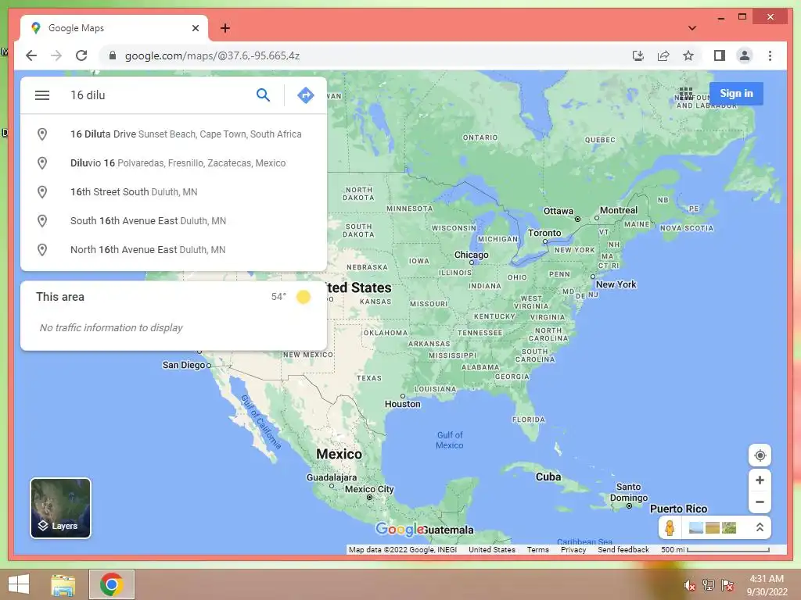Choose 16th Street South Duluth, MN
801x600 pixels.
click(x=174, y=192)
